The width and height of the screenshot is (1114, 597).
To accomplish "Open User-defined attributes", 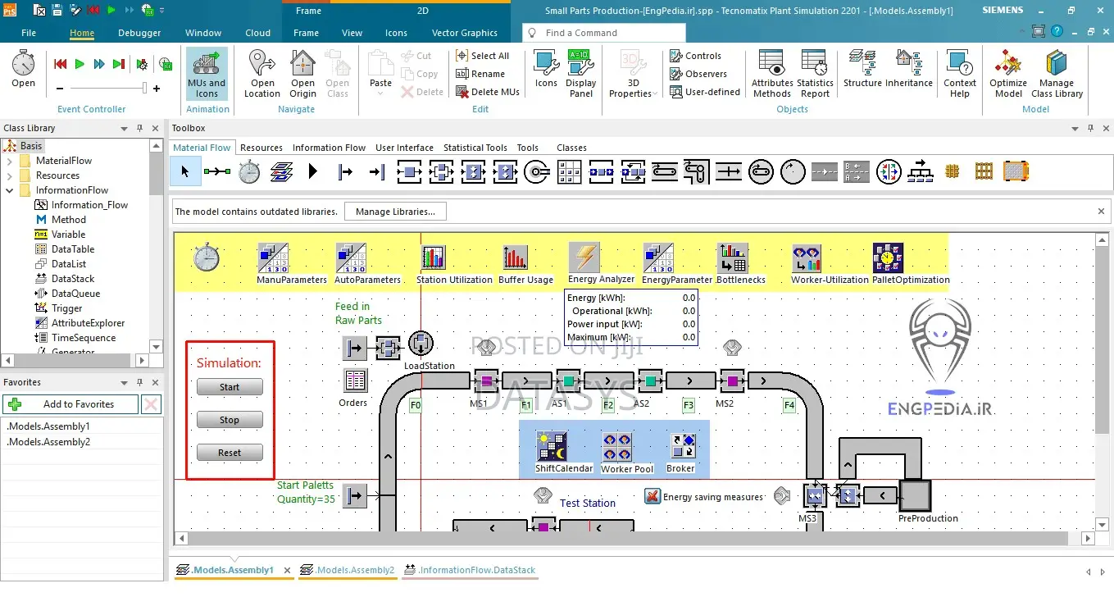I will point(705,92).
